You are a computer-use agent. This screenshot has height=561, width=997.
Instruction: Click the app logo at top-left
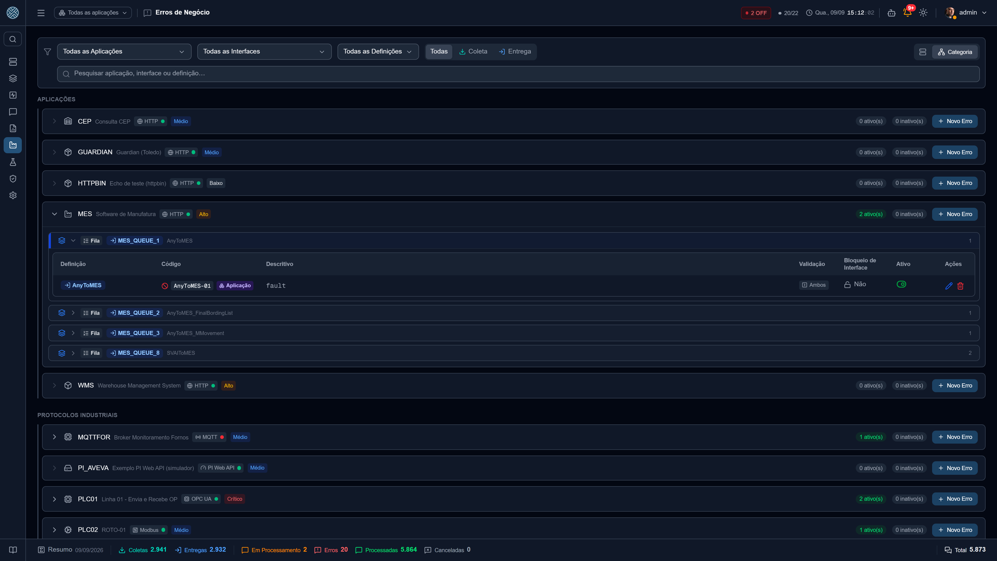click(13, 13)
